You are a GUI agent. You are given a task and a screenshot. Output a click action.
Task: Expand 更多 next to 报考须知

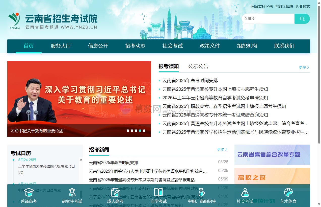pyautogui.click(x=304, y=67)
